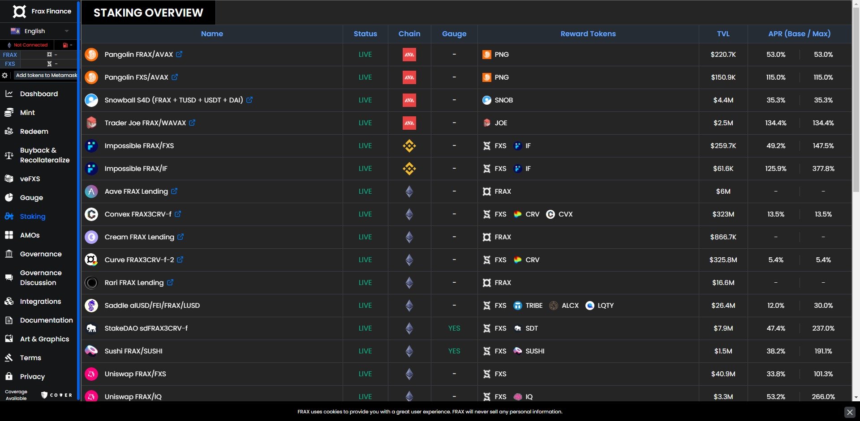Click the FRAX balance row in sidebar

pyautogui.click(x=39, y=55)
